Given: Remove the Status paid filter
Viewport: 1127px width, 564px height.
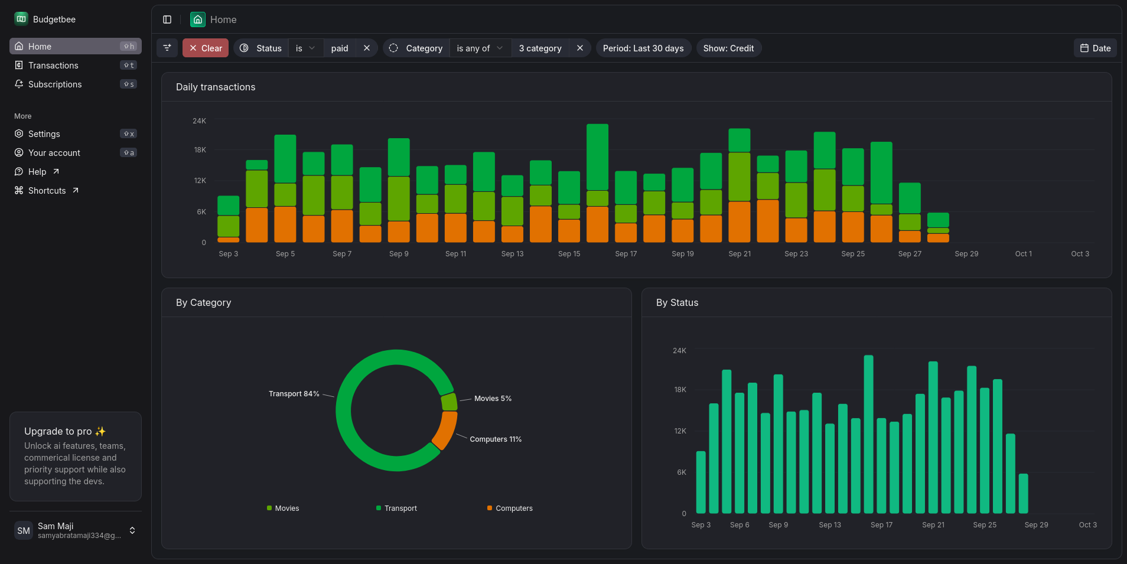Looking at the screenshot, I should (x=367, y=48).
